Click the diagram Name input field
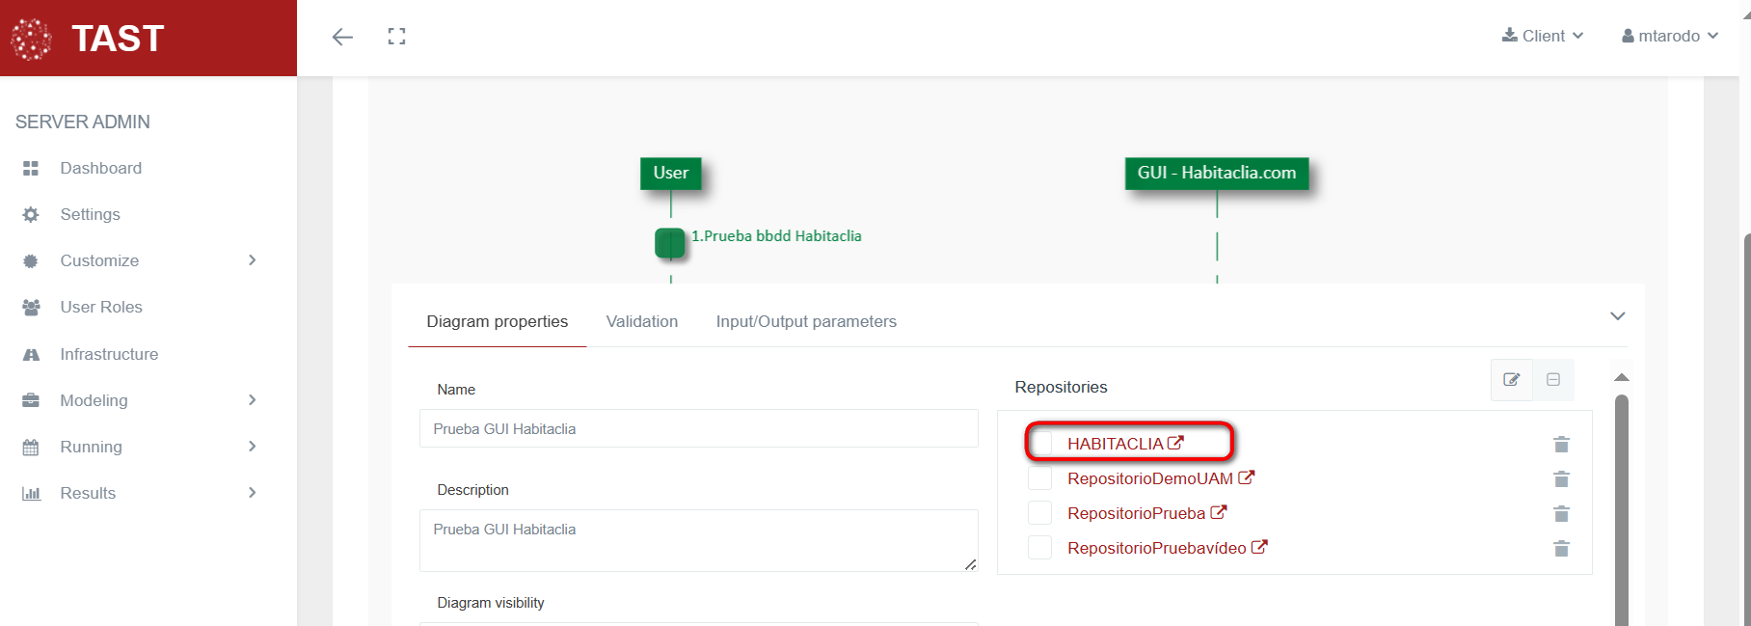The image size is (1751, 626). [x=698, y=428]
